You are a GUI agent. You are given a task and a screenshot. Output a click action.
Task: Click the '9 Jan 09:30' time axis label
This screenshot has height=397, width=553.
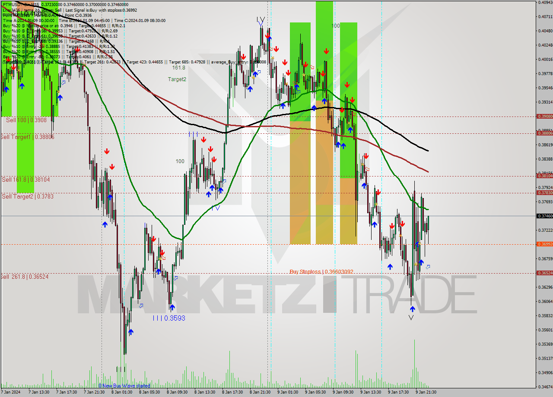[x=343, y=392]
